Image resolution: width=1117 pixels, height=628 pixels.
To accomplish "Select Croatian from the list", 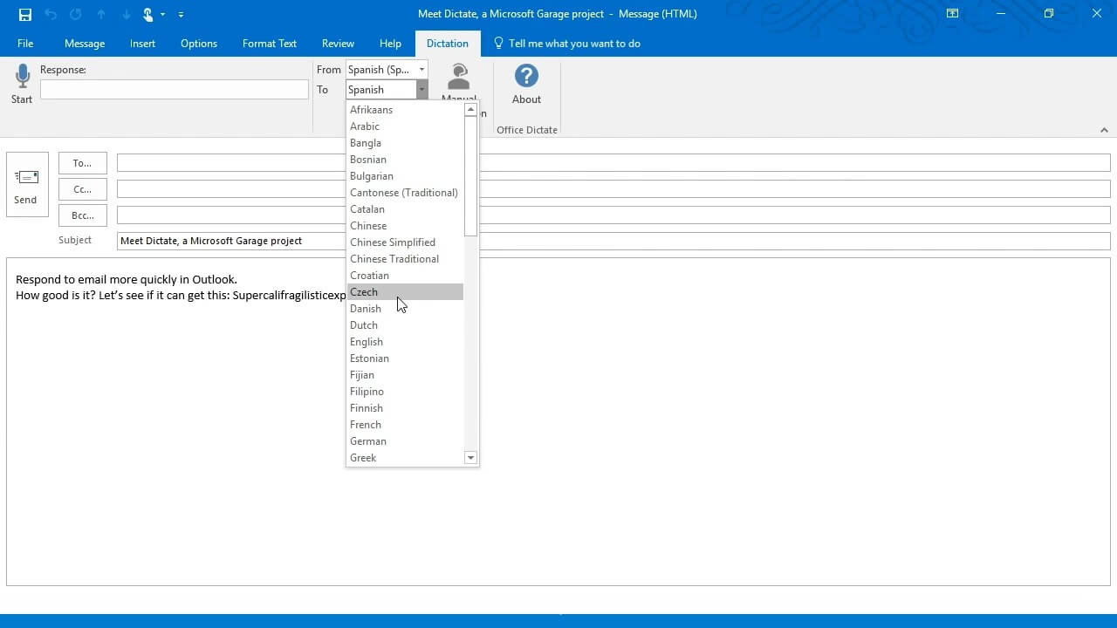I will pyautogui.click(x=405, y=276).
